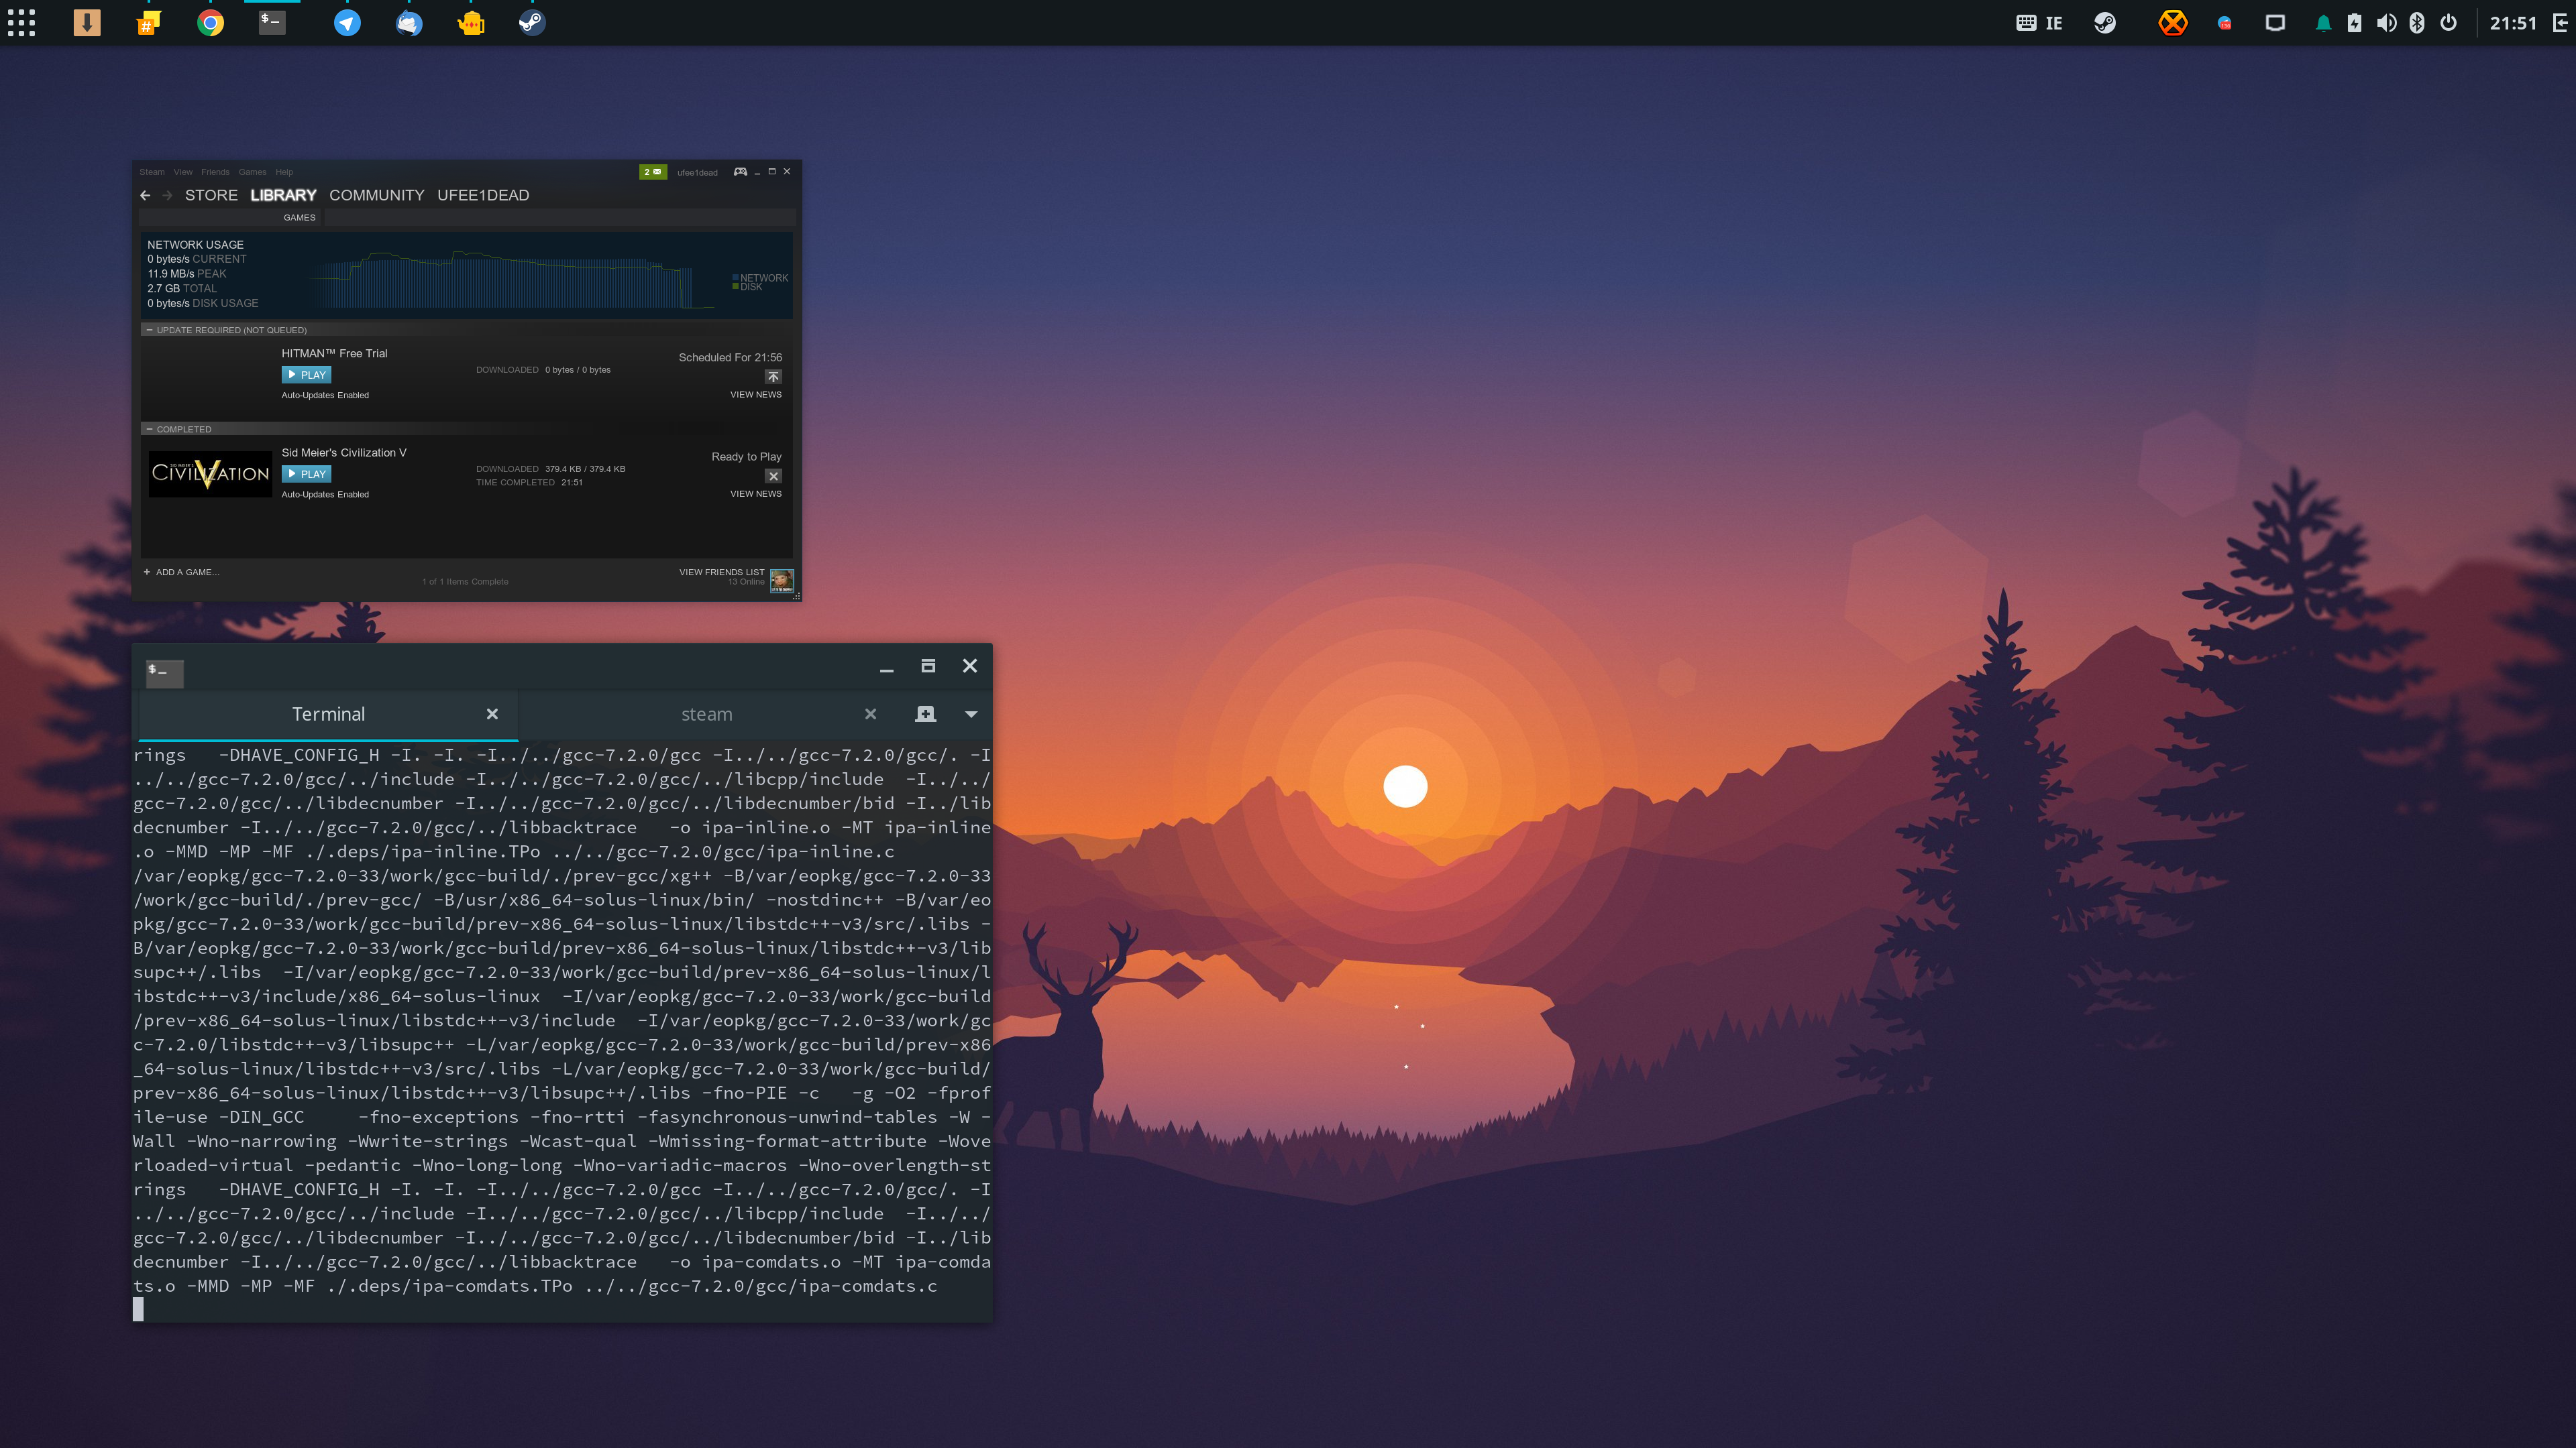Screen dimensions: 2576x1448
Task: Close the Terminal tab
Action: coord(492,715)
